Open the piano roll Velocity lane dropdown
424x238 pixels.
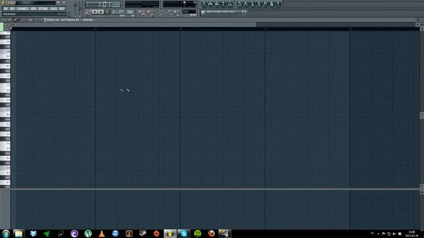pos(89,20)
